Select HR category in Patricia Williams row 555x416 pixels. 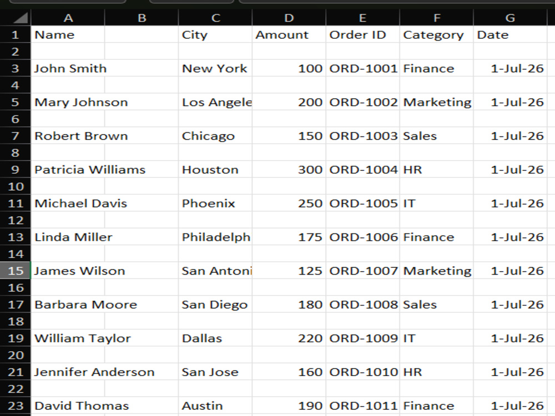click(436, 169)
